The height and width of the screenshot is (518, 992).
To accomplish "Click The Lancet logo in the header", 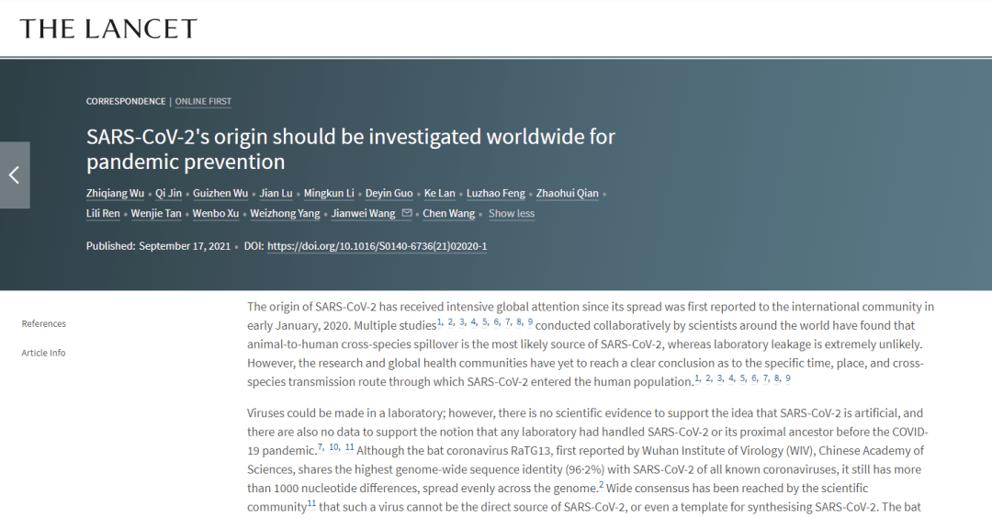I will [108, 28].
